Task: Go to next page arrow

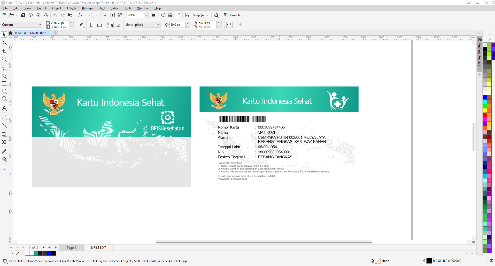Action: point(44,247)
